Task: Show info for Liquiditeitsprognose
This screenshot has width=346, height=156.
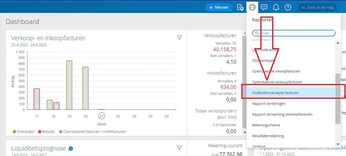Action: pos(71,148)
